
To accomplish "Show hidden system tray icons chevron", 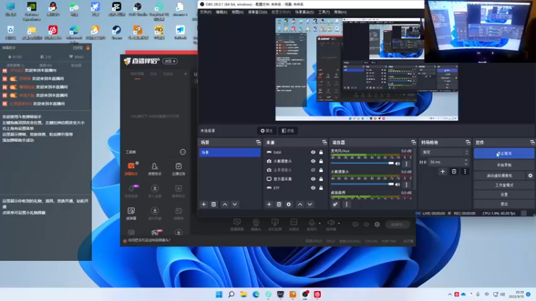I will pyautogui.click(x=450, y=294).
